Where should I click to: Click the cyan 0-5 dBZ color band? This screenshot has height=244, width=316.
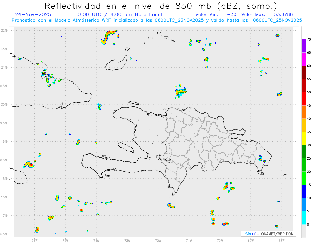click(304, 218)
